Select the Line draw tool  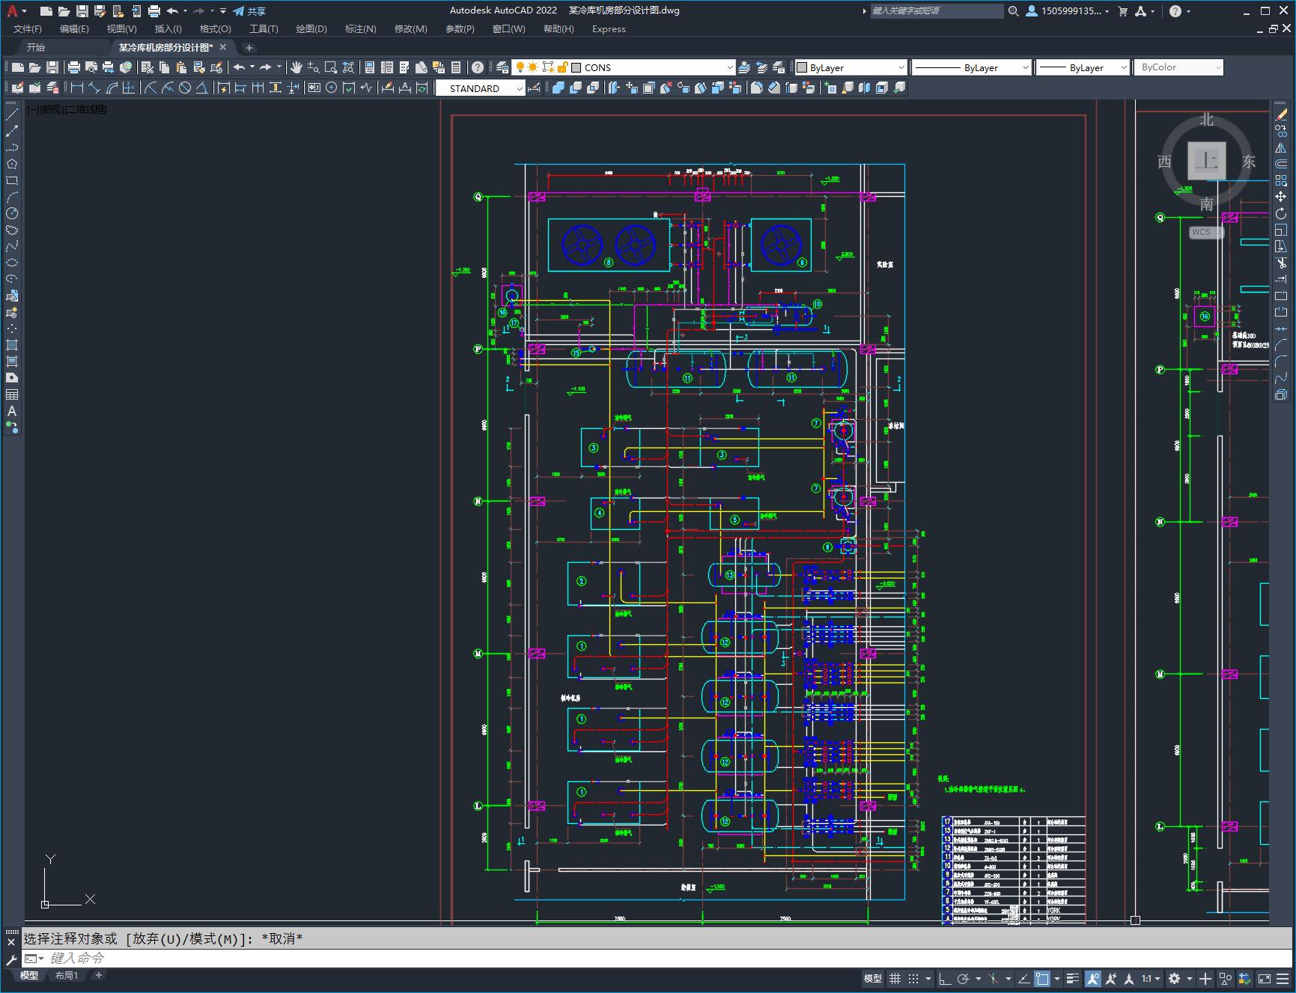pyautogui.click(x=12, y=114)
